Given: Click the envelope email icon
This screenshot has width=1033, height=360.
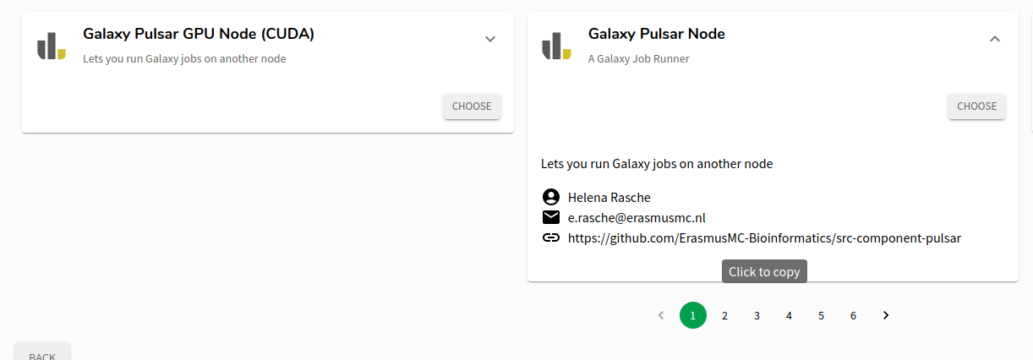Looking at the screenshot, I should [x=551, y=217].
